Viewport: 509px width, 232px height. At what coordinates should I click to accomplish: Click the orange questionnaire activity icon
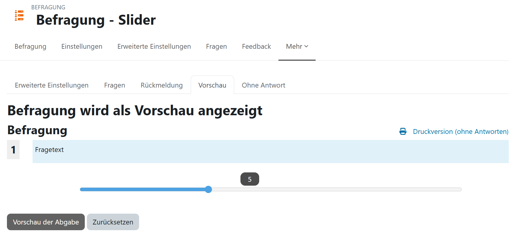tap(19, 15)
